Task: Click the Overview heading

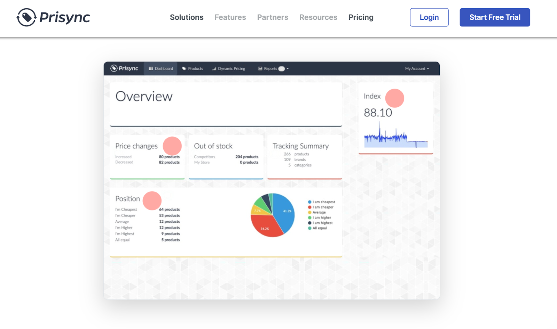Action: pyautogui.click(x=144, y=96)
